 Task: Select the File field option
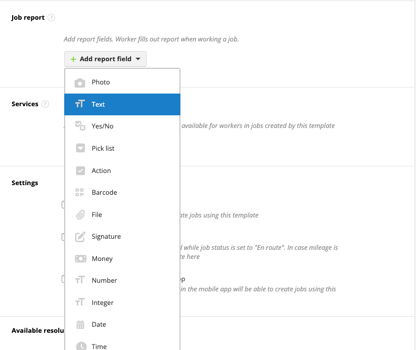(122, 214)
